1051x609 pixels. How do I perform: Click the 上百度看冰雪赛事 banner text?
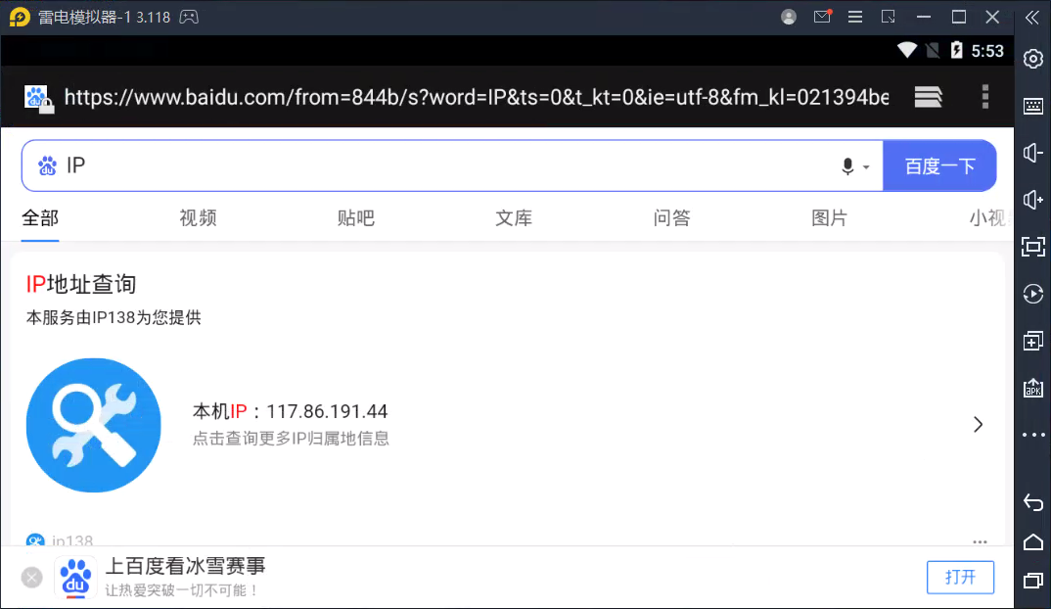point(186,566)
